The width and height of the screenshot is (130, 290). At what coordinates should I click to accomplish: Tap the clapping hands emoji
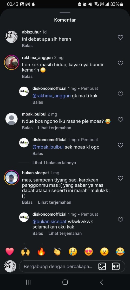coord(57,252)
